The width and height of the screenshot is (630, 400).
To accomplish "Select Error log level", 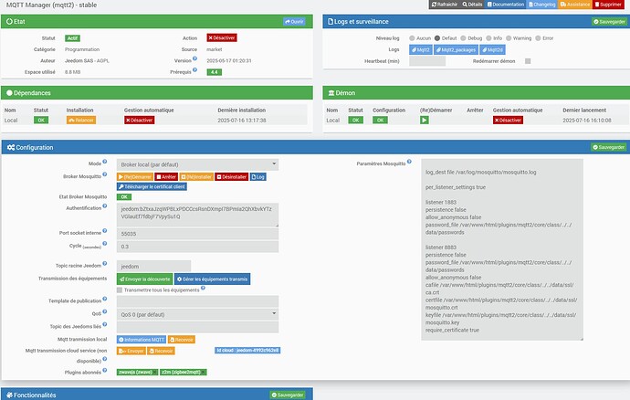I will [538, 38].
